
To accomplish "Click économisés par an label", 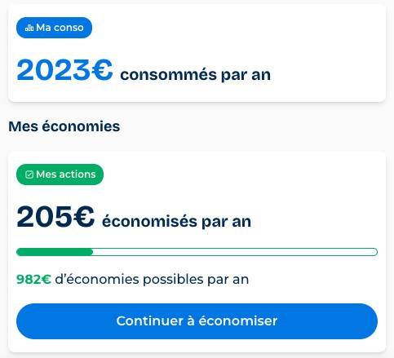I will click(x=176, y=222).
